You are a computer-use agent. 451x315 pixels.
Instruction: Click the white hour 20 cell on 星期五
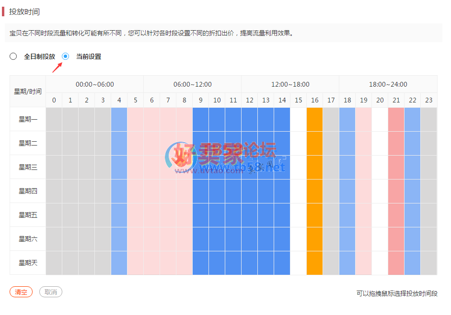[x=380, y=215]
